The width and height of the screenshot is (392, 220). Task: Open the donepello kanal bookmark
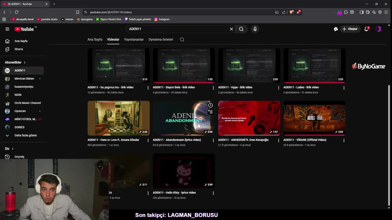pyautogui.click(x=23, y=19)
